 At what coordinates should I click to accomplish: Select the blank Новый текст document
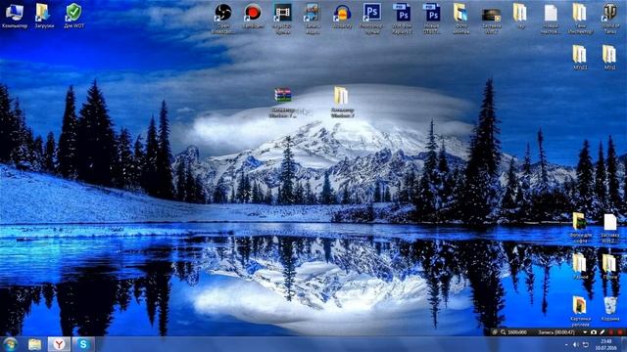pyautogui.click(x=551, y=19)
